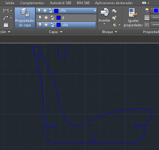Click the lineweight icon
The image size is (159, 150).
click(x=147, y=17)
